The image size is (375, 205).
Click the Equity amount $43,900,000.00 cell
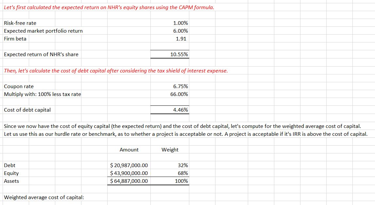129,173
